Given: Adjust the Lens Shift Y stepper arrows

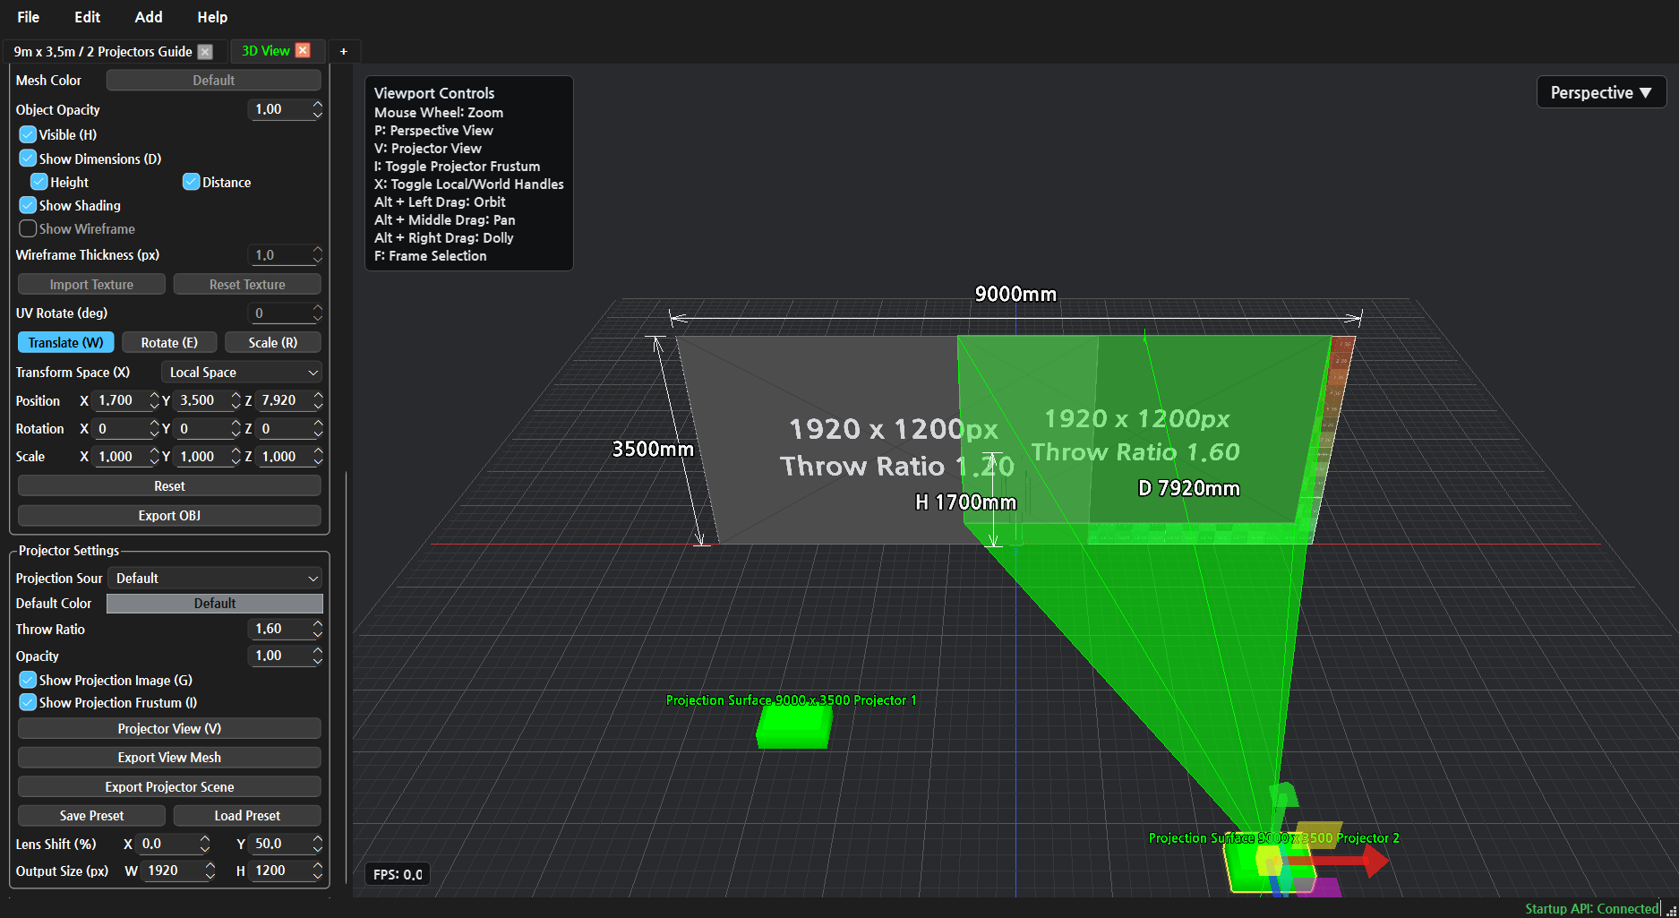Looking at the screenshot, I should point(317,844).
